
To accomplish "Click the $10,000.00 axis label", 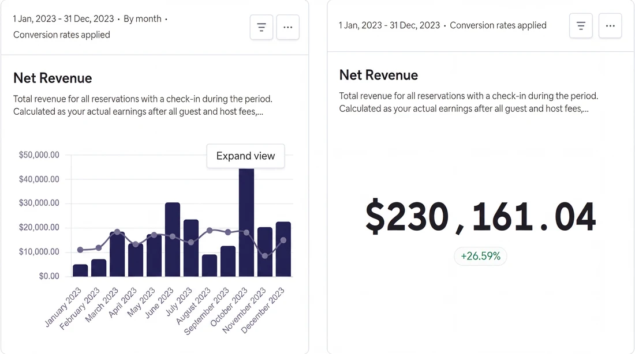I will (x=39, y=251).
